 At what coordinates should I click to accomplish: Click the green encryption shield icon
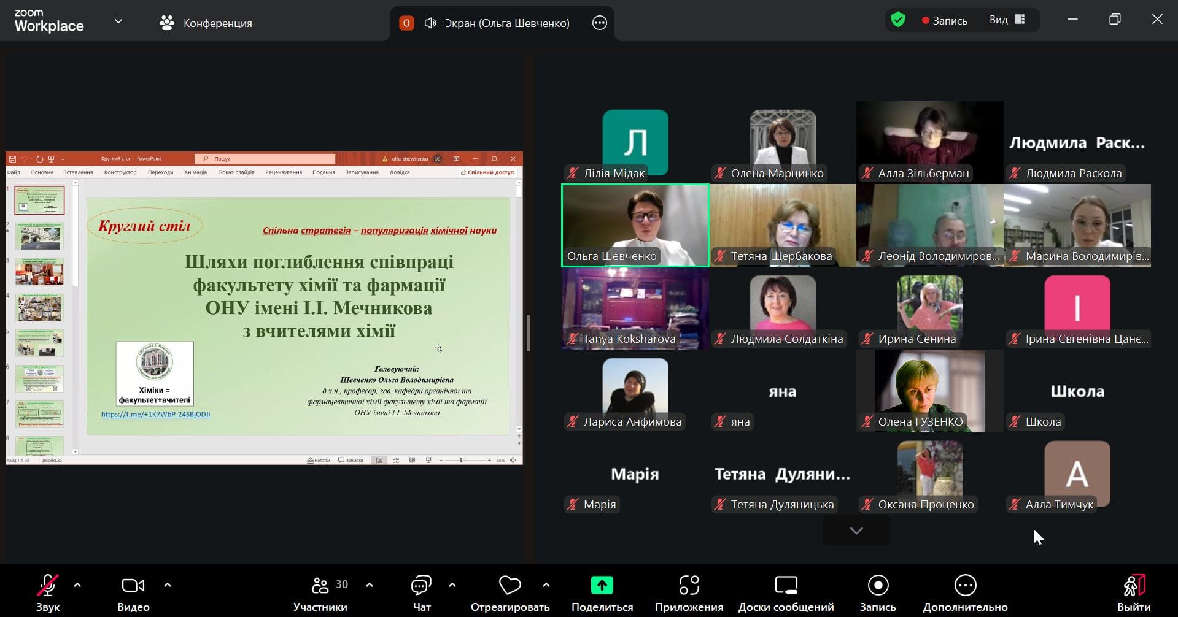(898, 20)
